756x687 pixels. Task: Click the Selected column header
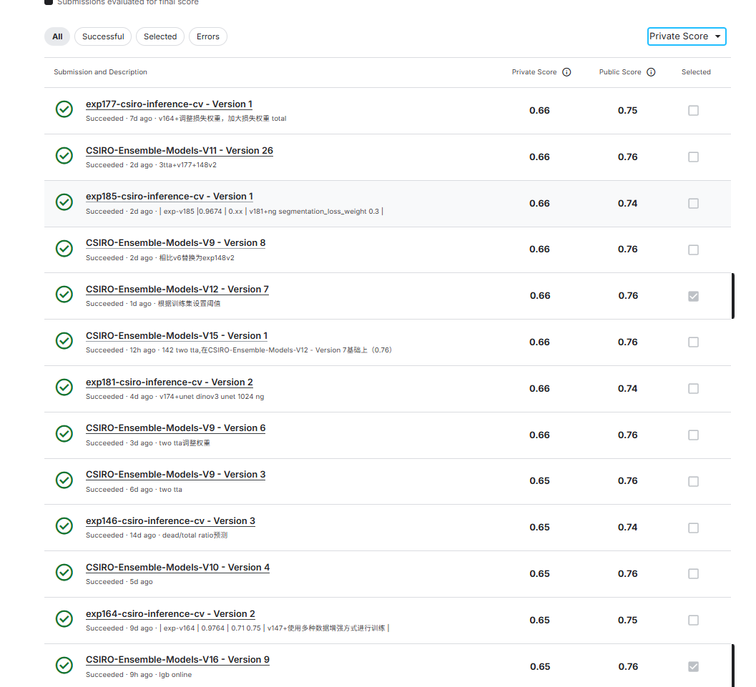[696, 71]
